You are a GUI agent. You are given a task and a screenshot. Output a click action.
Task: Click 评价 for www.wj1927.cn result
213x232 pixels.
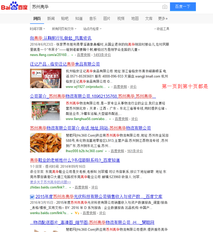(133, 87)
